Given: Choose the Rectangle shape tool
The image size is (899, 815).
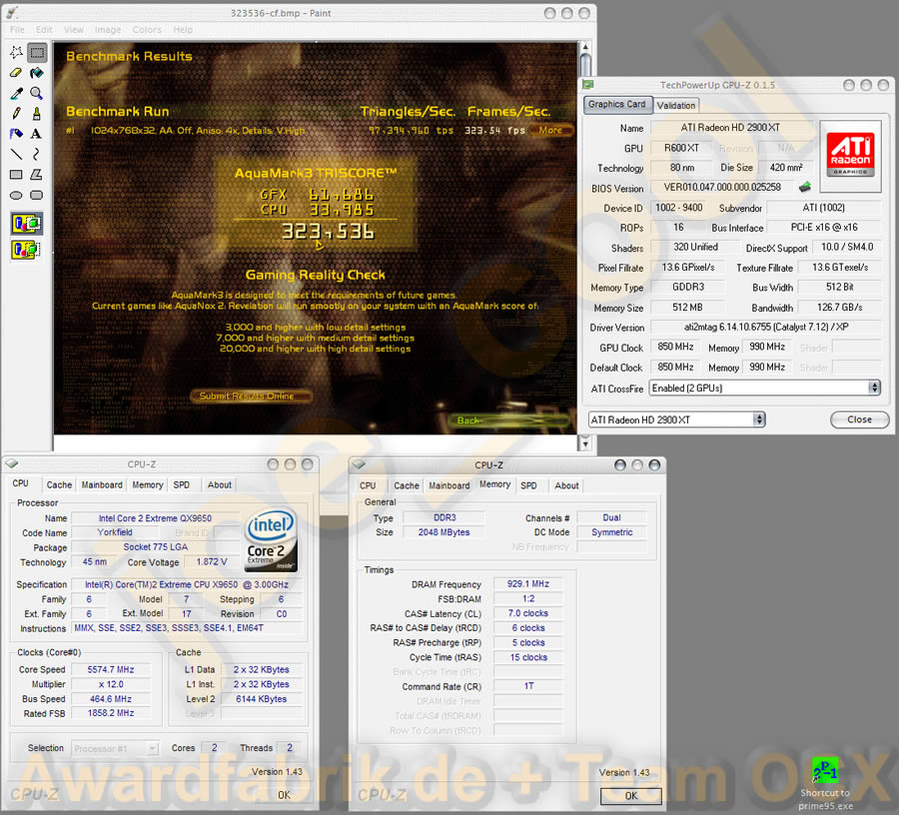Looking at the screenshot, I should click(x=16, y=174).
